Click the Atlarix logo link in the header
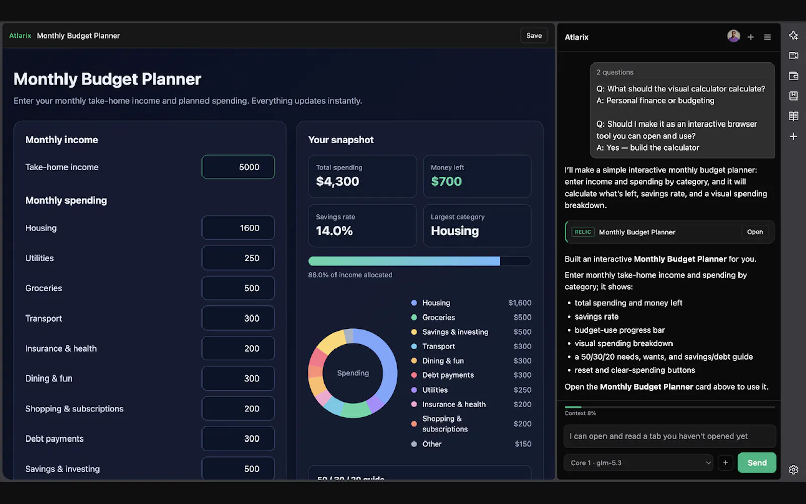Viewport: 806px width, 504px height. point(20,36)
